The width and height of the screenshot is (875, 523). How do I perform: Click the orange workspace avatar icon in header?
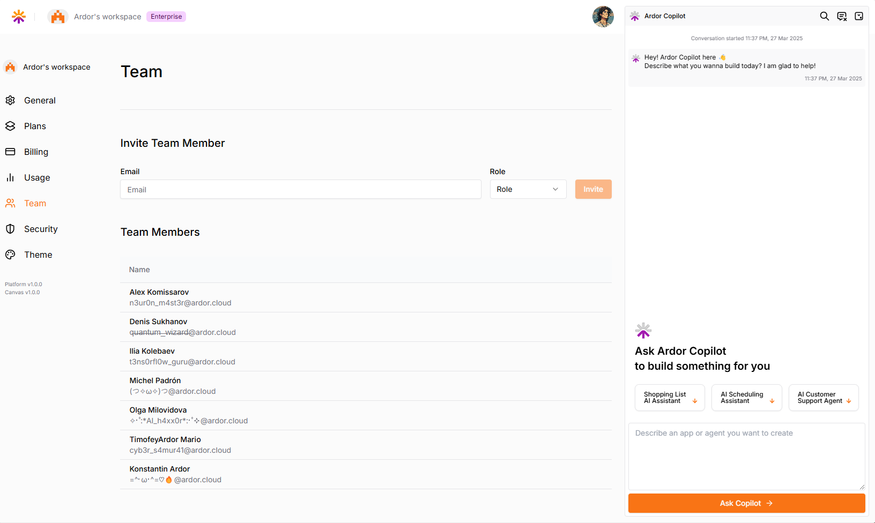(x=58, y=17)
